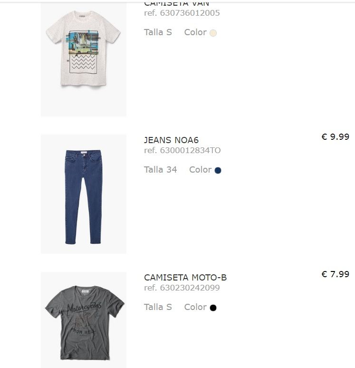The image size is (355, 368).
Task: Open the JEANS NOA6 product title
Action: coord(171,140)
